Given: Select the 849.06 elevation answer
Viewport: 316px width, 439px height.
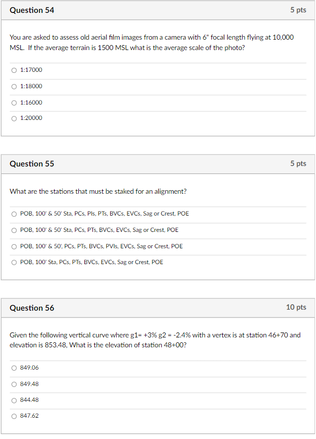Looking at the screenshot, I should coord(14,368).
